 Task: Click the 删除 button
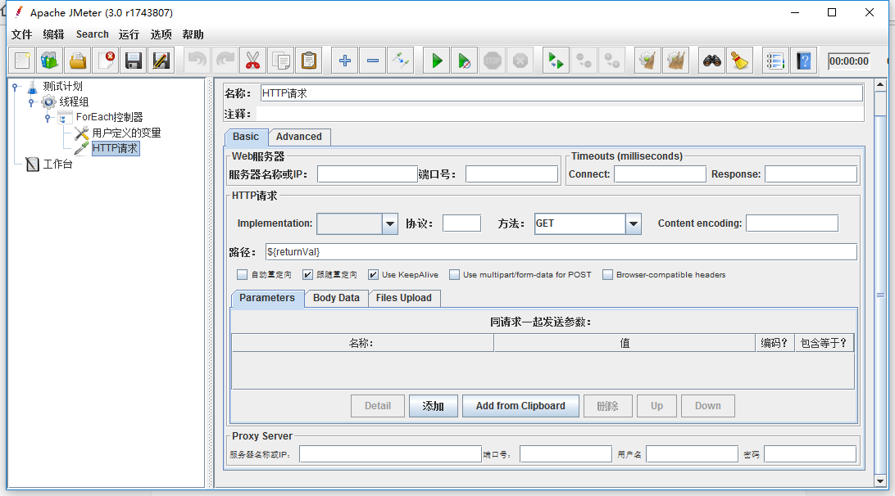608,406
